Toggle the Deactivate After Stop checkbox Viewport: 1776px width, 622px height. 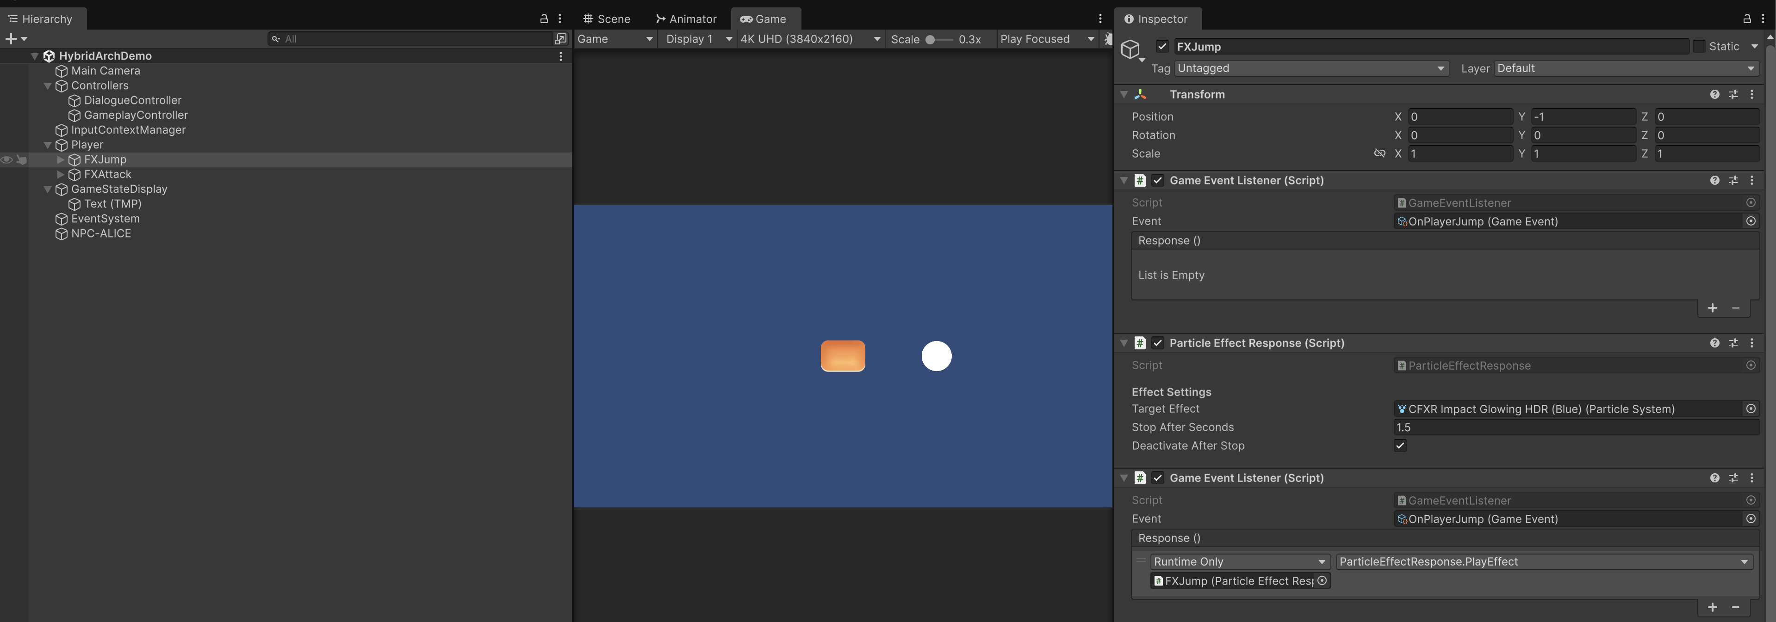pos(1400,445)
